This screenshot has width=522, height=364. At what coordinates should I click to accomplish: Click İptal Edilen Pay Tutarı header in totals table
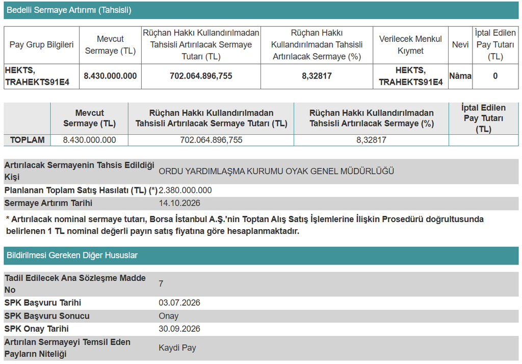click(483, 118)
